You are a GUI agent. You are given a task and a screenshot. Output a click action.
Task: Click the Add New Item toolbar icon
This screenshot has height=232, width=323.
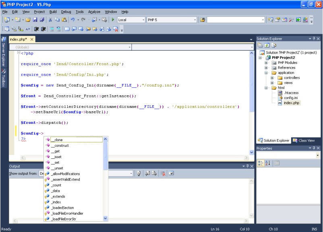pyautogui.click(x=18, y=20)
